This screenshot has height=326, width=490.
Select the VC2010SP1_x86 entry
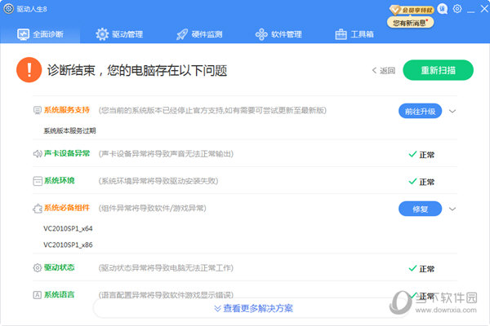pyautogui.click(x=68, y=244)
